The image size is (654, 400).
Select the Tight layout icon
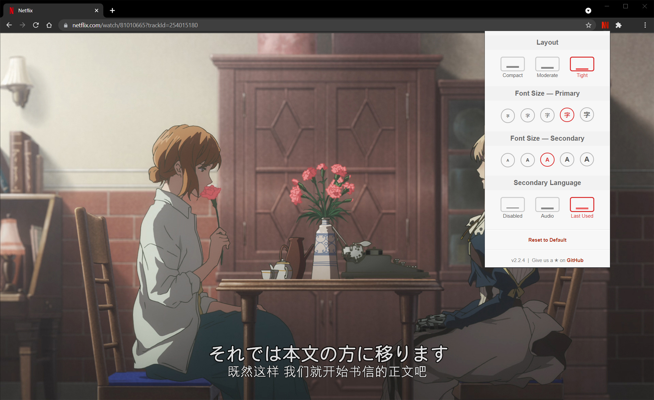(582, 64)
